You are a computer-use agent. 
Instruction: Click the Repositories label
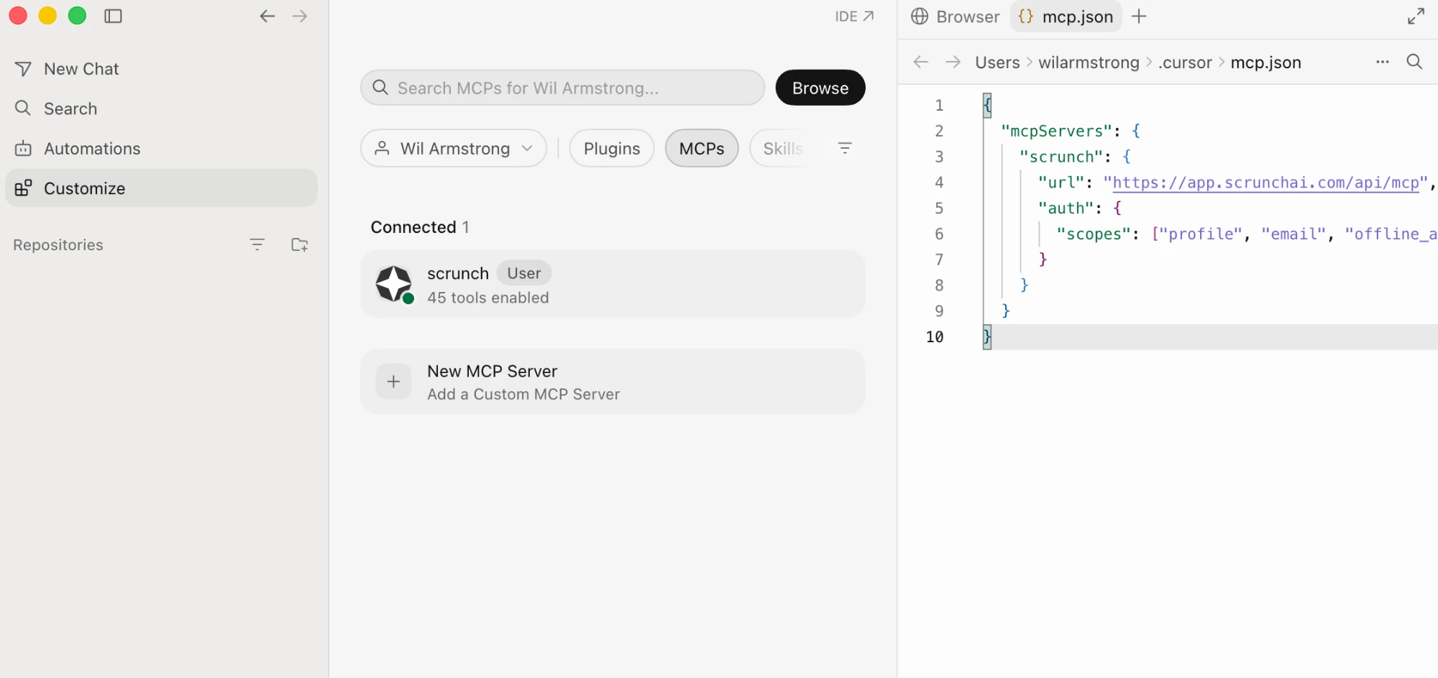tap(58, 245)
